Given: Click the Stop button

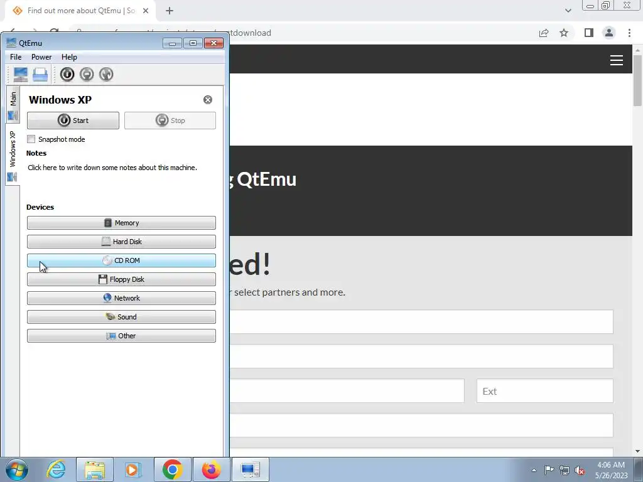Looking at the screenshot, I should click(x=170, y=120).
